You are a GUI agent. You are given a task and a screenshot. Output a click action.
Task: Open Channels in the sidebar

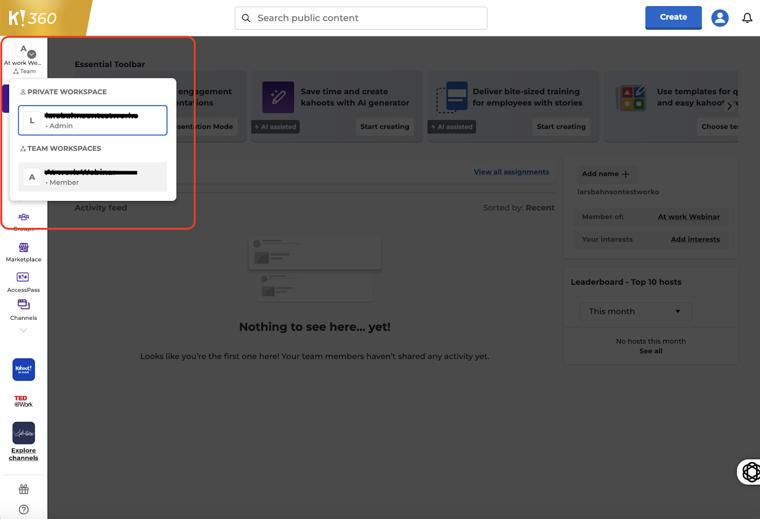pos(24,310)
